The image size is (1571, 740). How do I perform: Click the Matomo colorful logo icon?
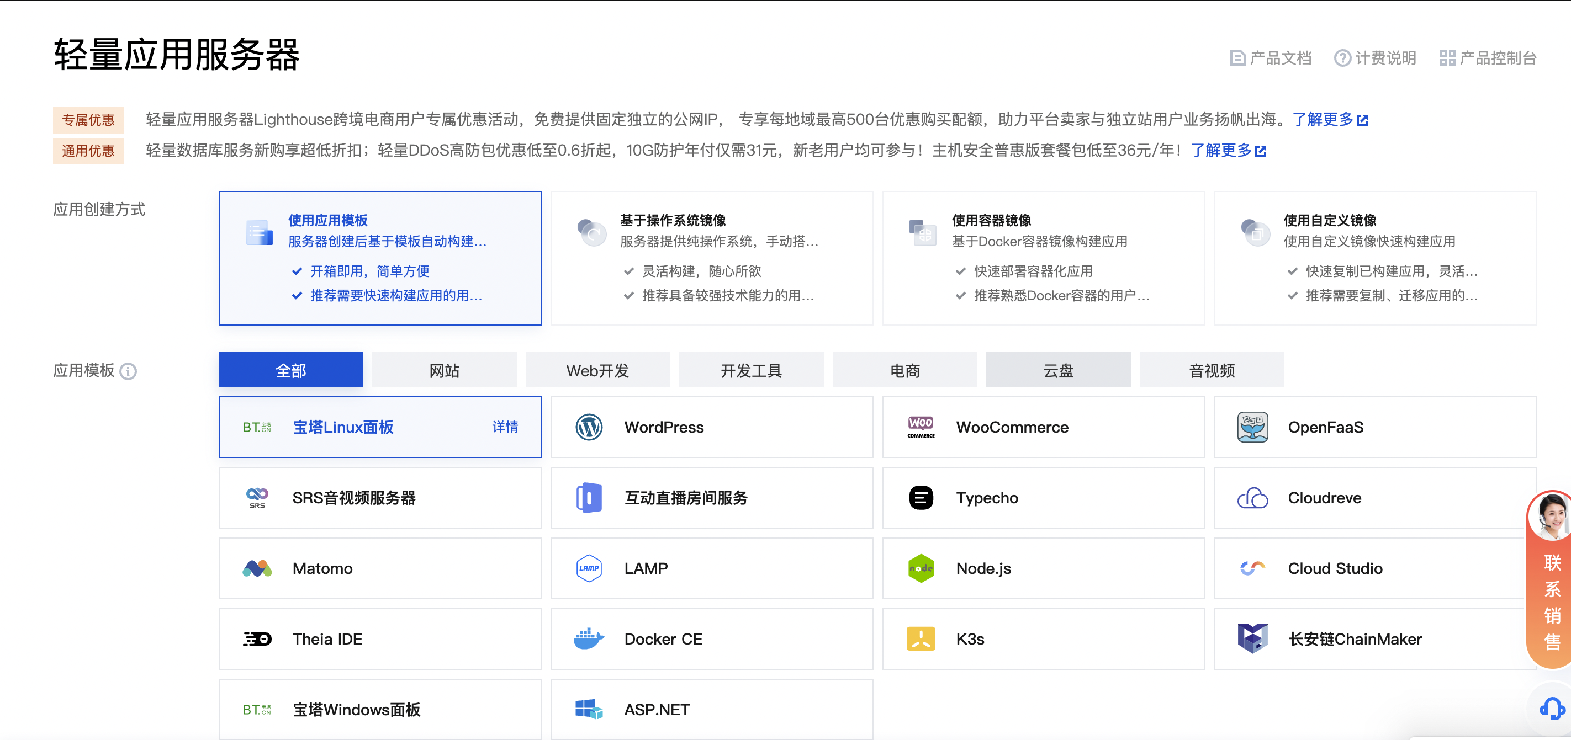(257, 569)
